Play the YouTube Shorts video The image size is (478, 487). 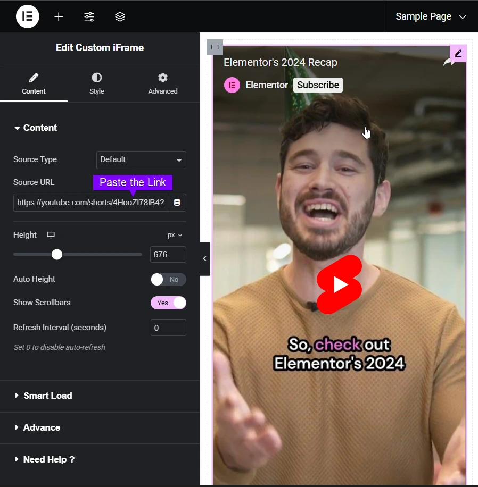coord(339,284)
